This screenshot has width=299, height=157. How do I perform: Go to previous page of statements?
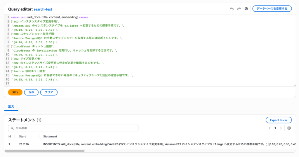click(270, 128)
